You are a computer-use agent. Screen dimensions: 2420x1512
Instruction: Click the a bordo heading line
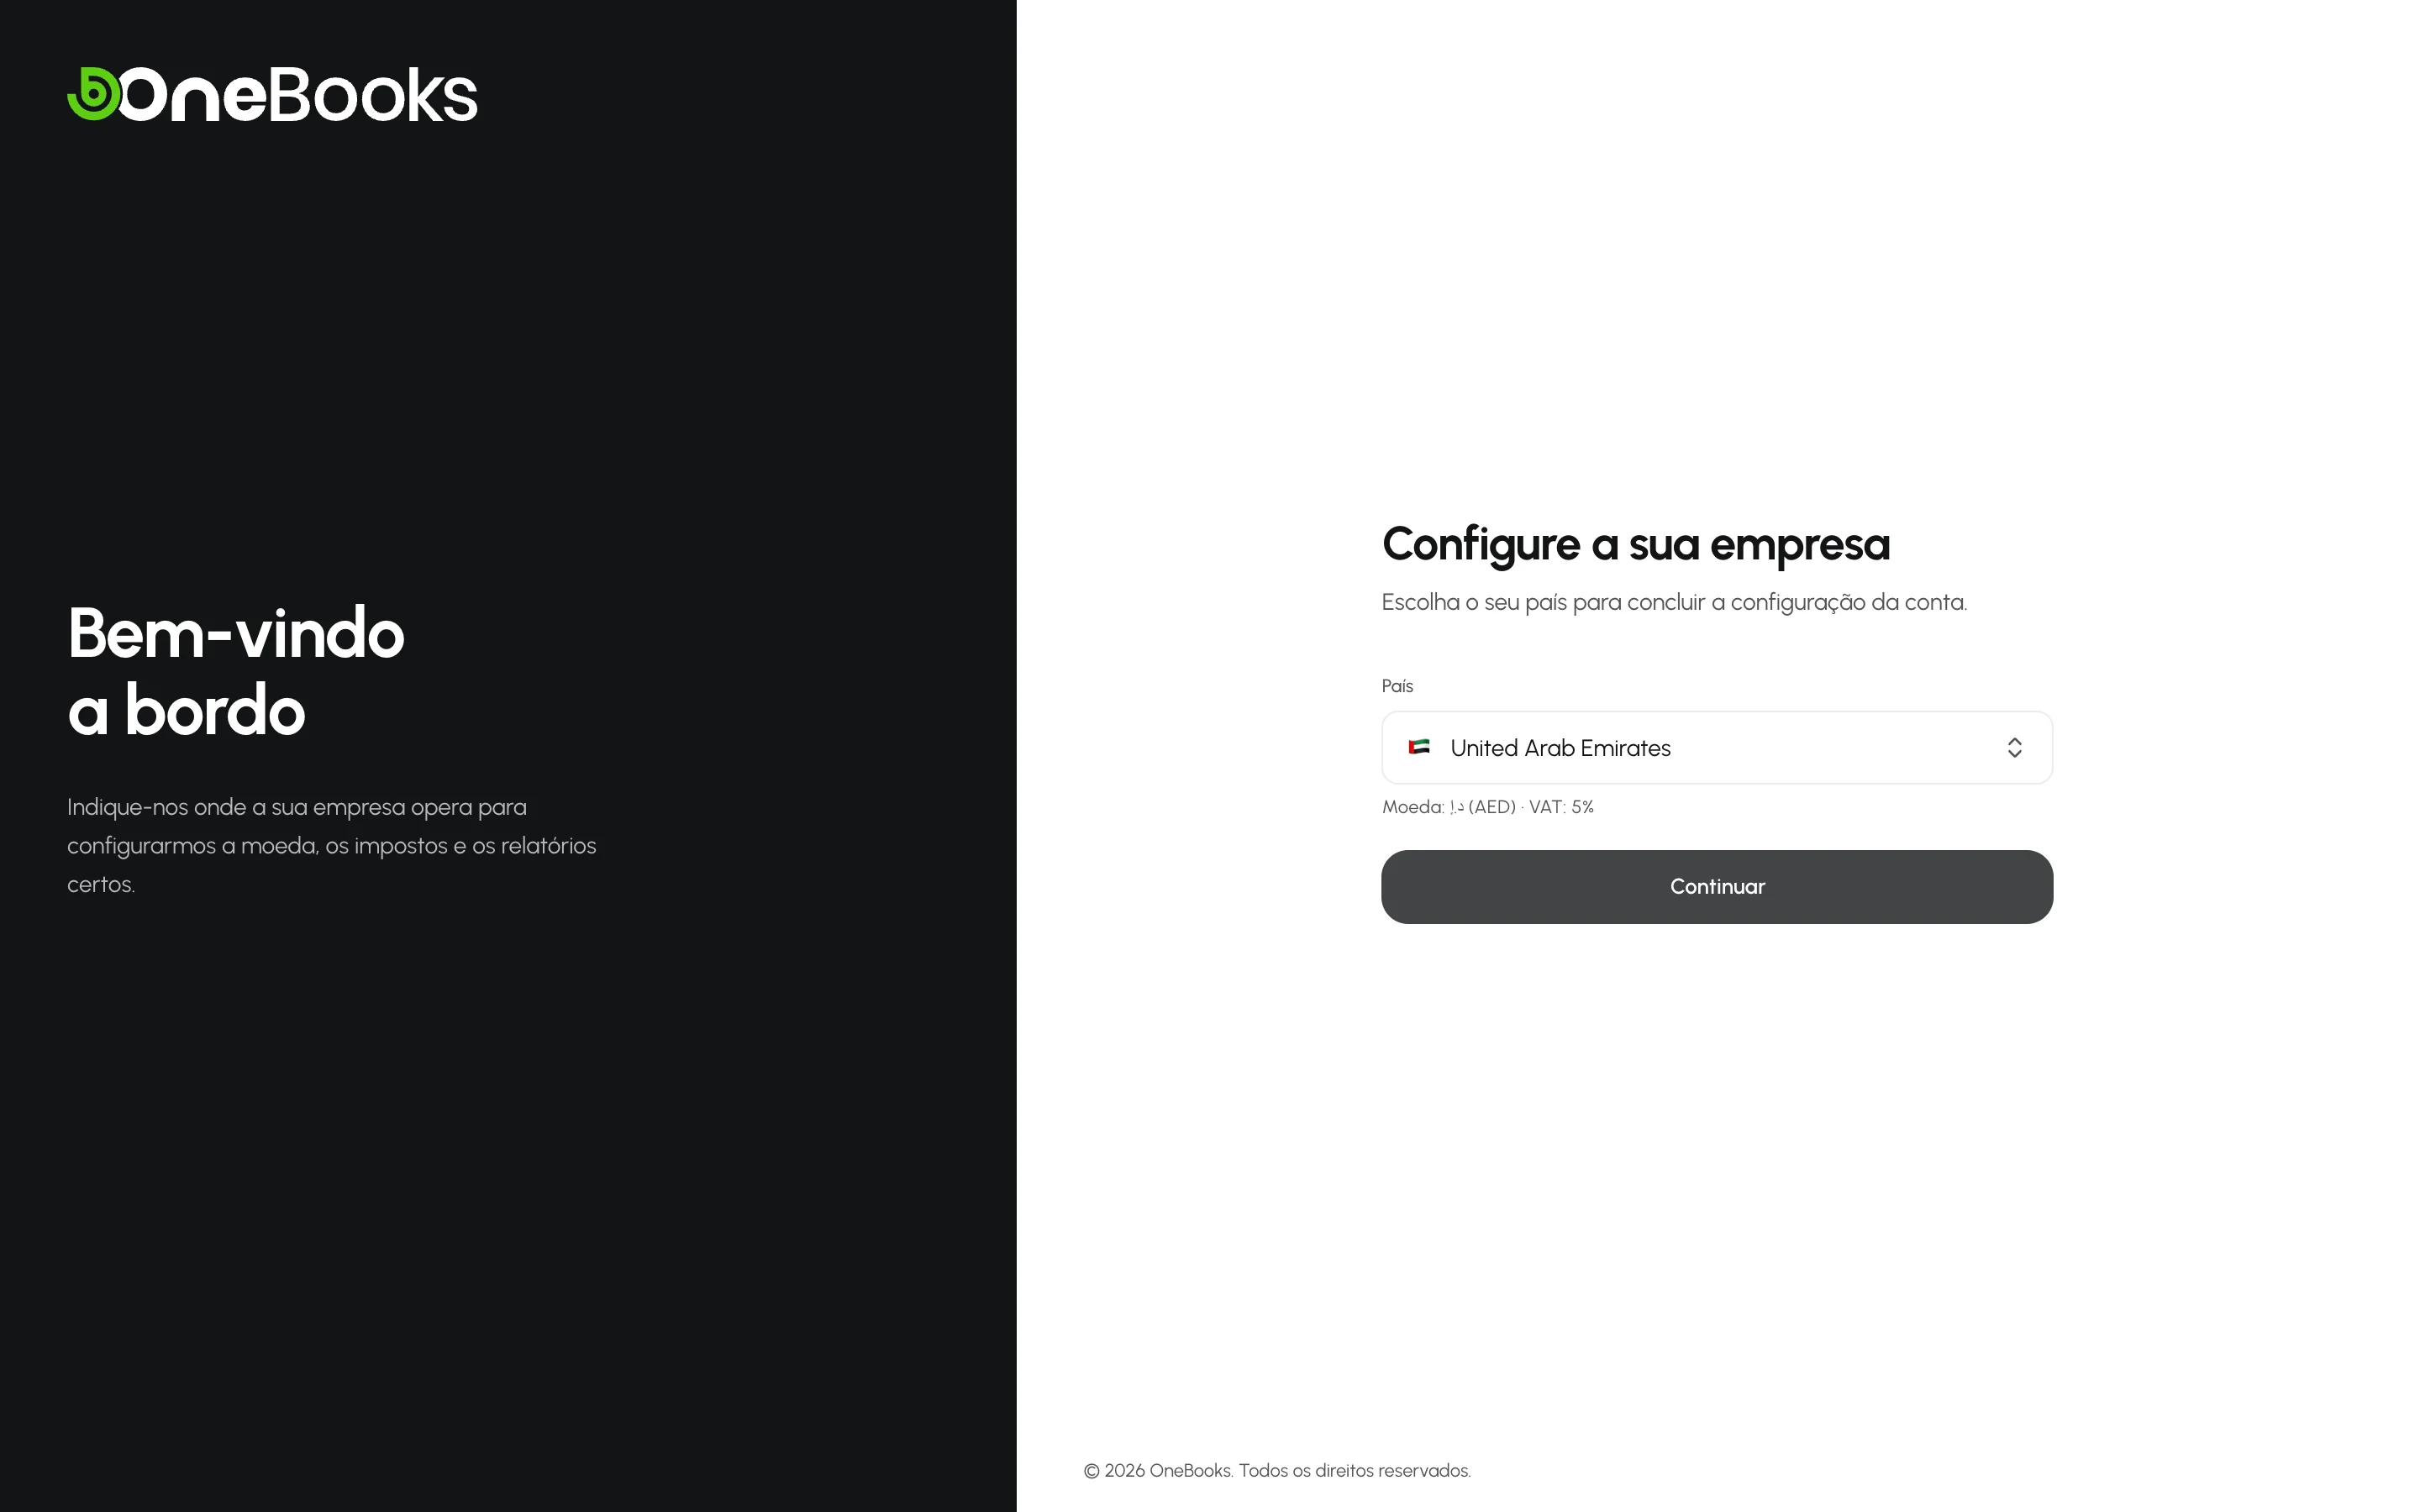pyautogui.click(x=186, y=710)
